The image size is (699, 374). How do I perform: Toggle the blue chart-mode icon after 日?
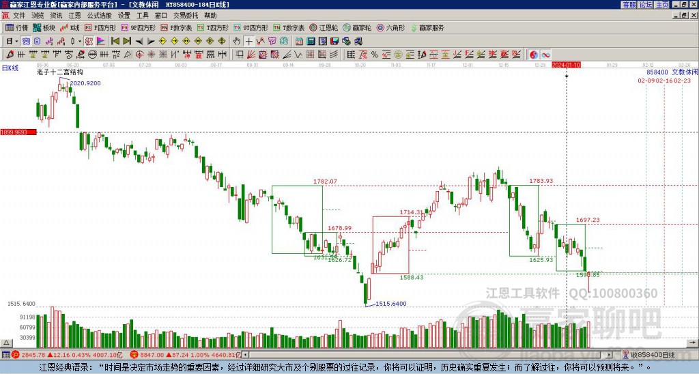pos(26,41)
